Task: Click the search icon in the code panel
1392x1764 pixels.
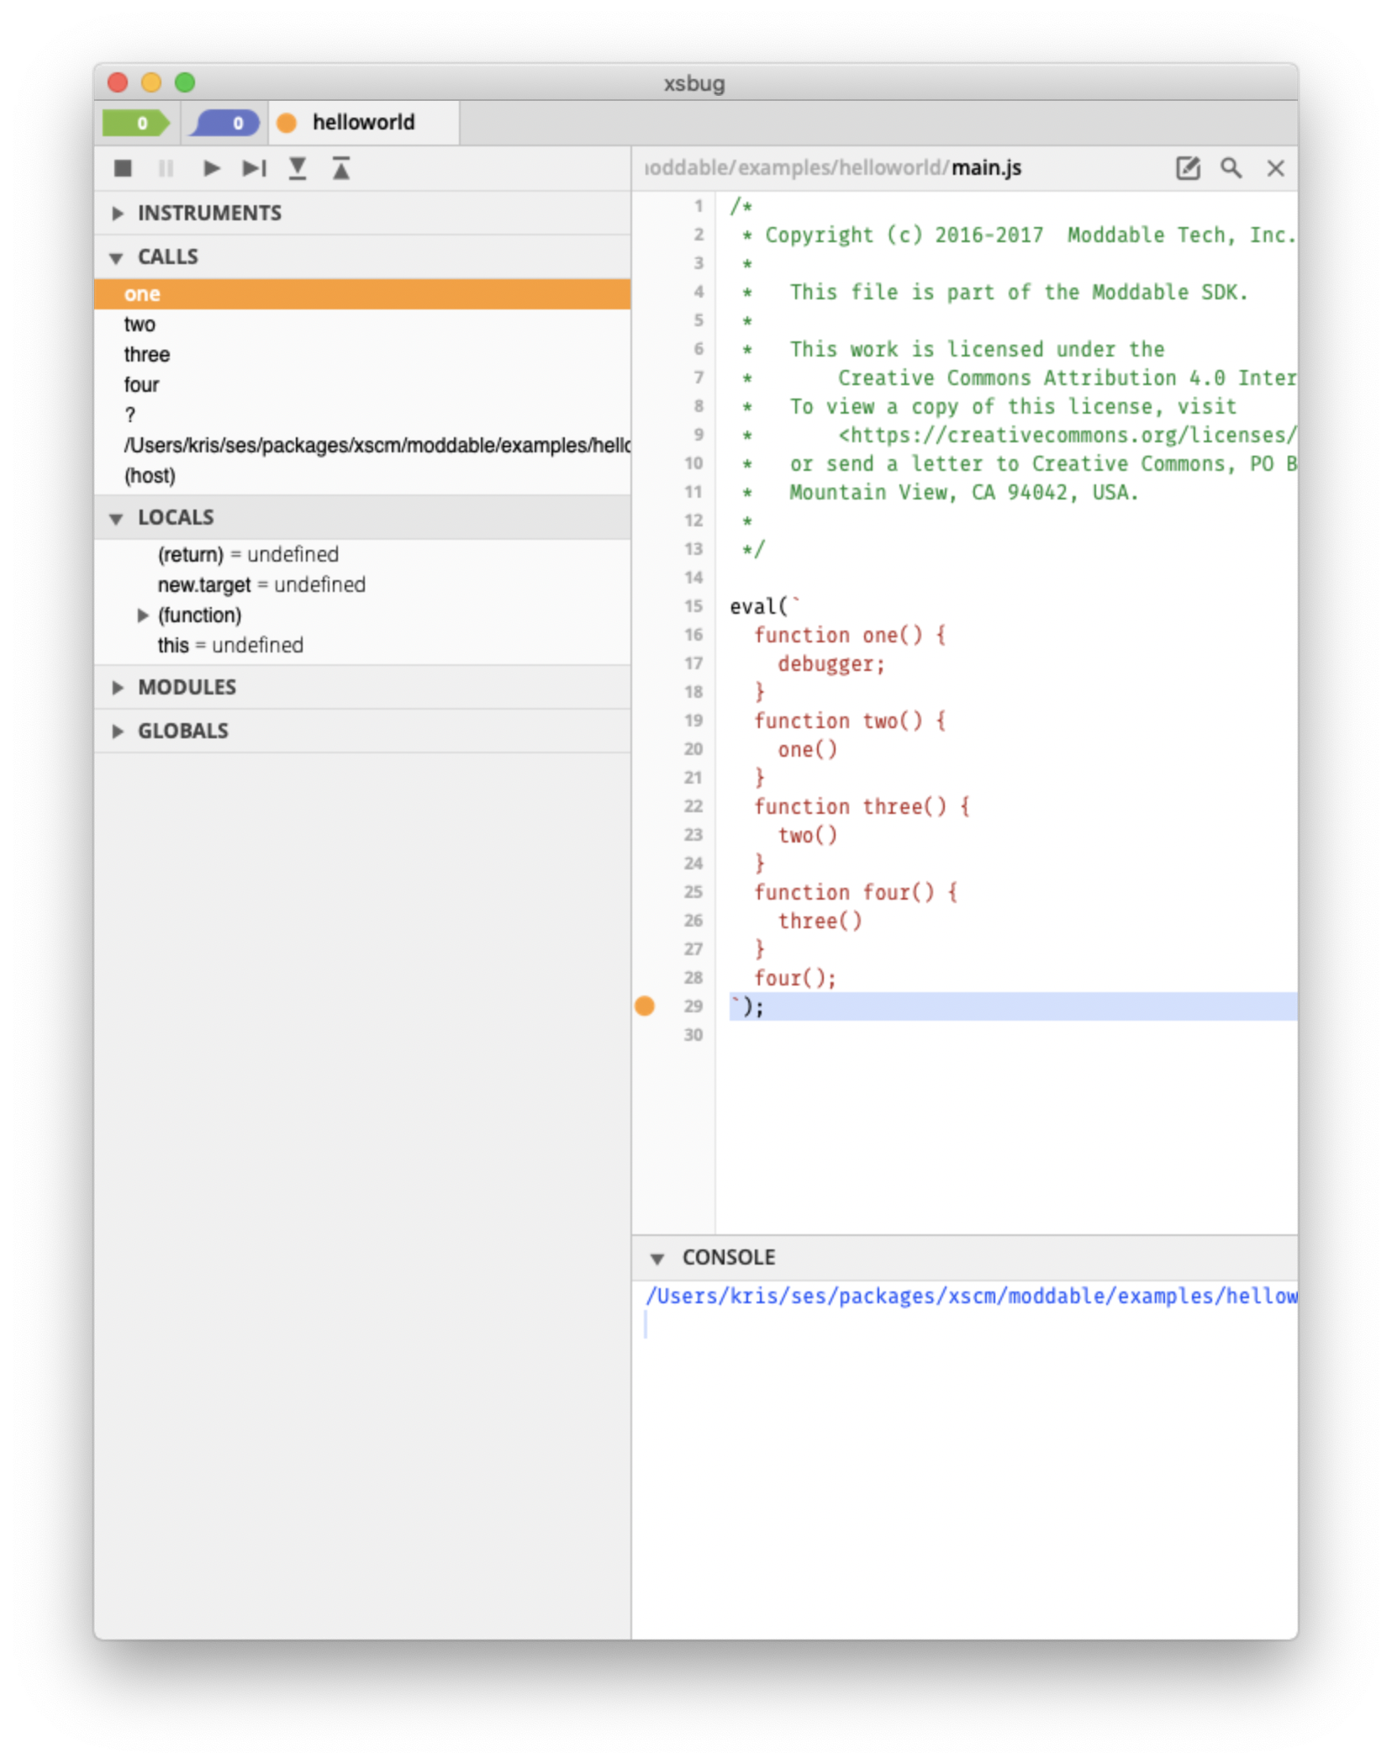Action: 1231,168
